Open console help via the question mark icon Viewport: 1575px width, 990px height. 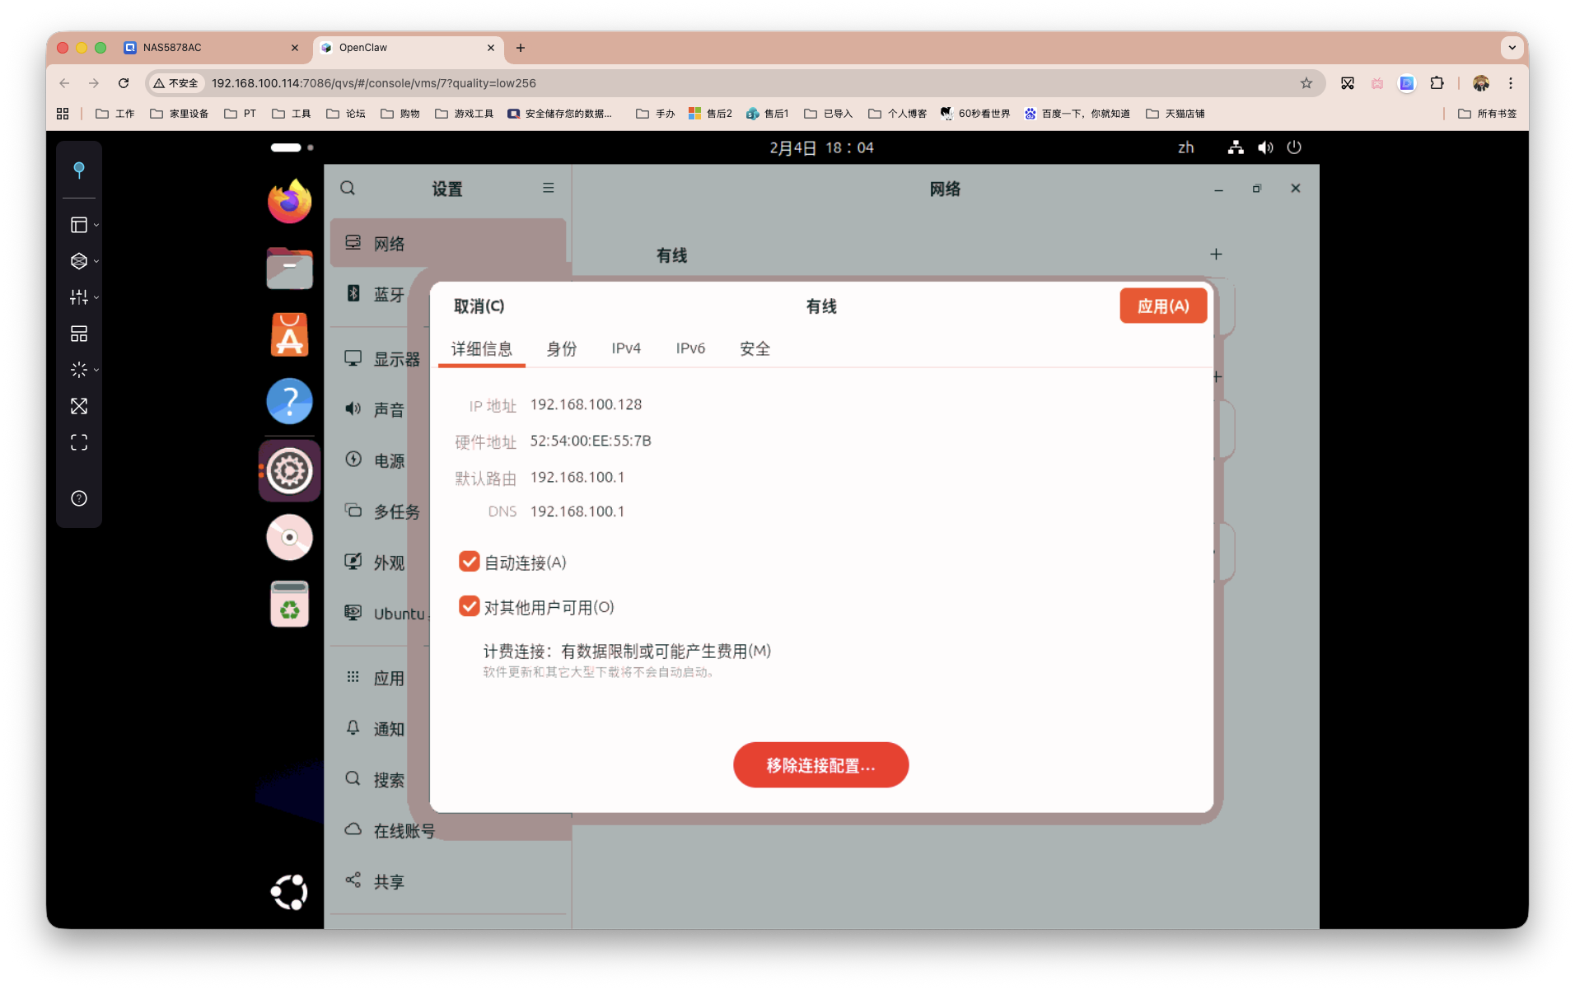pos(79,497)
